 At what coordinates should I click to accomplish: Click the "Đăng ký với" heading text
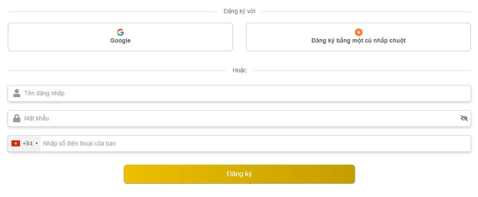point(239,11)
